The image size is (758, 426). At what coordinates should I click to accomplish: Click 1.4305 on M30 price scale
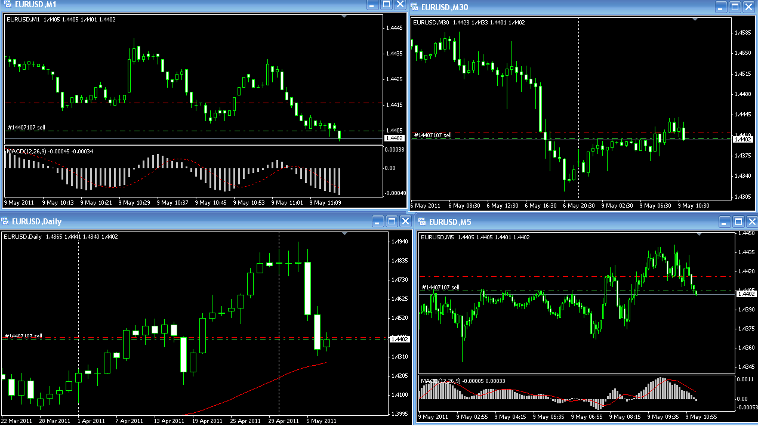(743, 196)
